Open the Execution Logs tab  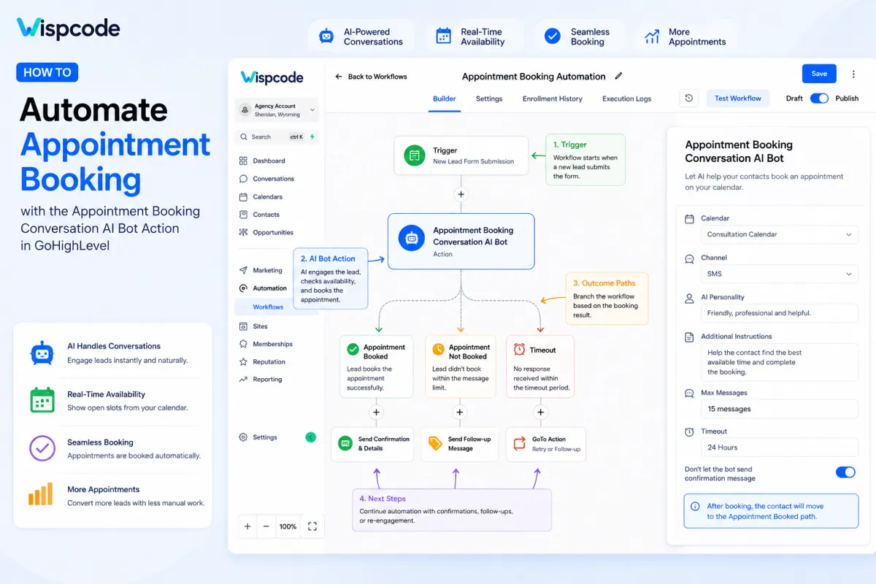pyautogui.click(x=626, y=99)
